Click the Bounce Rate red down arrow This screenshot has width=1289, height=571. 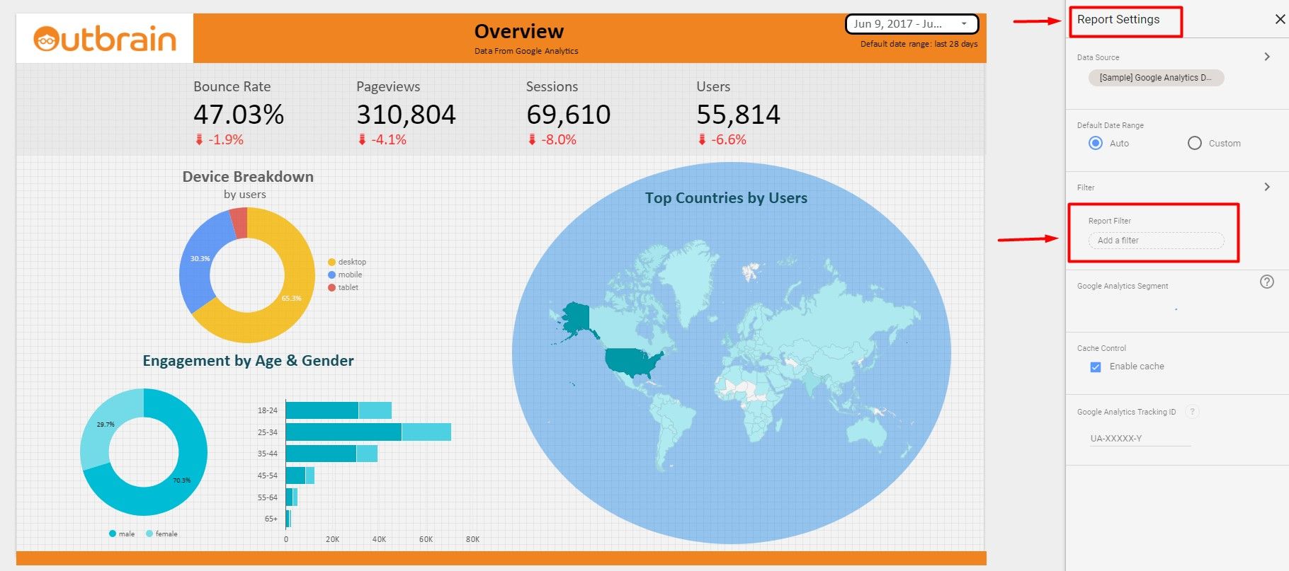click(199, 140)
